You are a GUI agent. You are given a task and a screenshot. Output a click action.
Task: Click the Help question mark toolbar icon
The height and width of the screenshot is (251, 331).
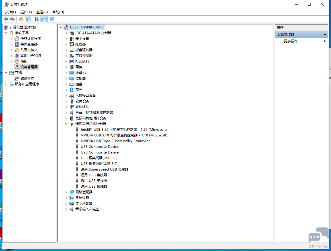click(36, 19)
